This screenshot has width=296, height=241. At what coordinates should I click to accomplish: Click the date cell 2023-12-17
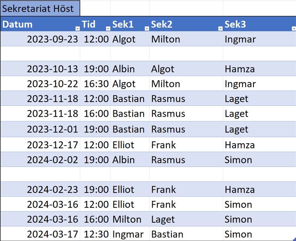[x=52, y=145]
